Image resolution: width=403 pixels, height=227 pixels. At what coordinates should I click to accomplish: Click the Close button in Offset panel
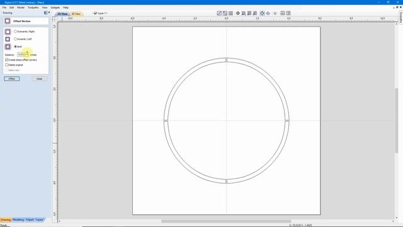pyautogui.click(x=39, y=79)
